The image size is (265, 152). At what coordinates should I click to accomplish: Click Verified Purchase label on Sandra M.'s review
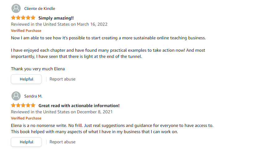point(26,118)
